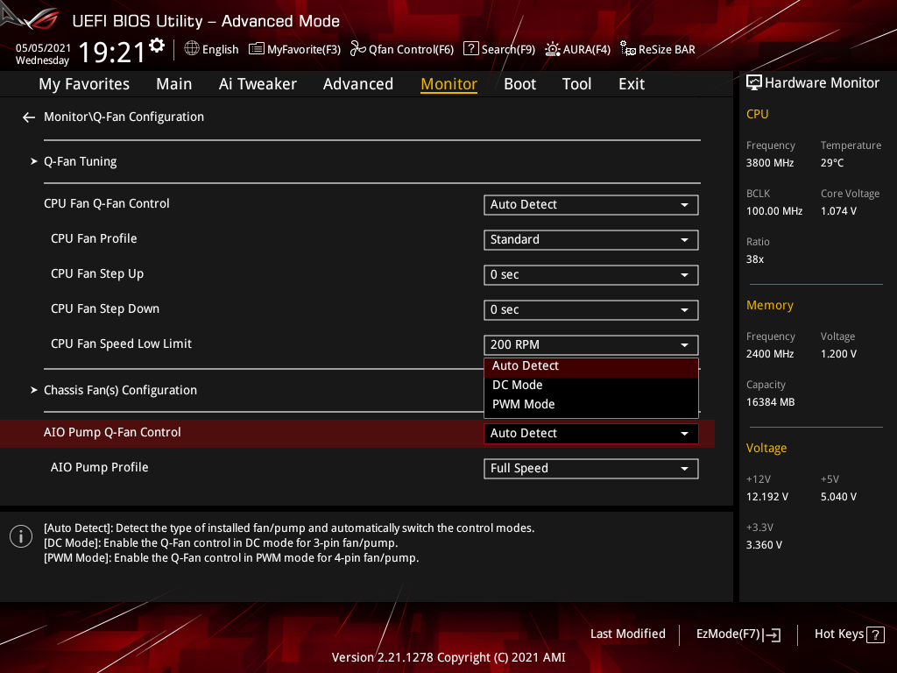Image resolution: width=897 pixels, height=673 pixels.
Task: Switch to Tool tab
Action: pyautogui.click(x=576, y=84)
